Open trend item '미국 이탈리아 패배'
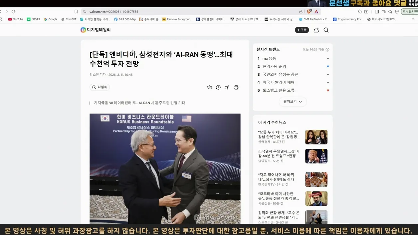This screenshot has width=418, height=235. [279, 82]
